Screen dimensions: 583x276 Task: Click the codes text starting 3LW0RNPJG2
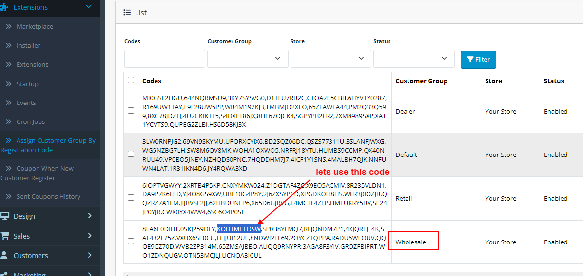coord(264,155)
